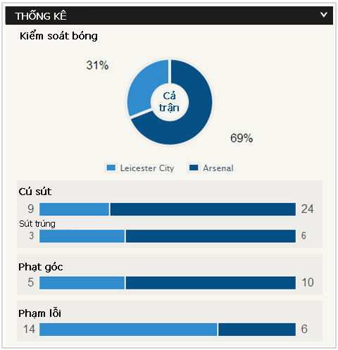Toggle Arsenal legend swatch
This screenshot has height=350, width=338.
tap(194, 168)
